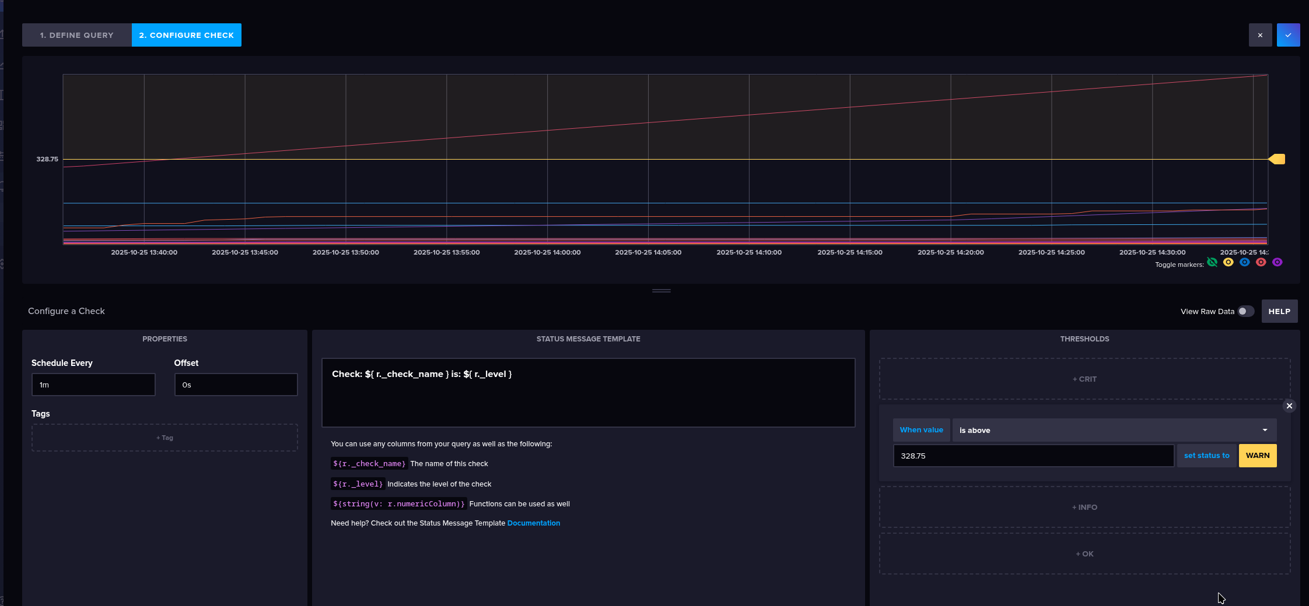Switch to the Define Query tab
Image resolution: width=1309 pixels, height=606 pixels.
77,35
